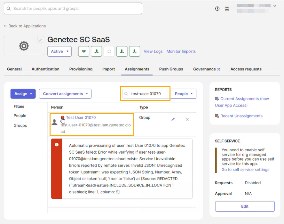Open the People search-type dropdown
284x224 pixels.
(184, 94)
